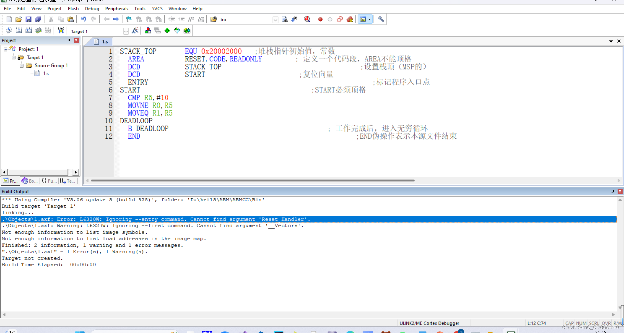624x333 pixels.
Task: Configure µVision via wrench icon
Action: pyautogui.click(x=381, y=19)
